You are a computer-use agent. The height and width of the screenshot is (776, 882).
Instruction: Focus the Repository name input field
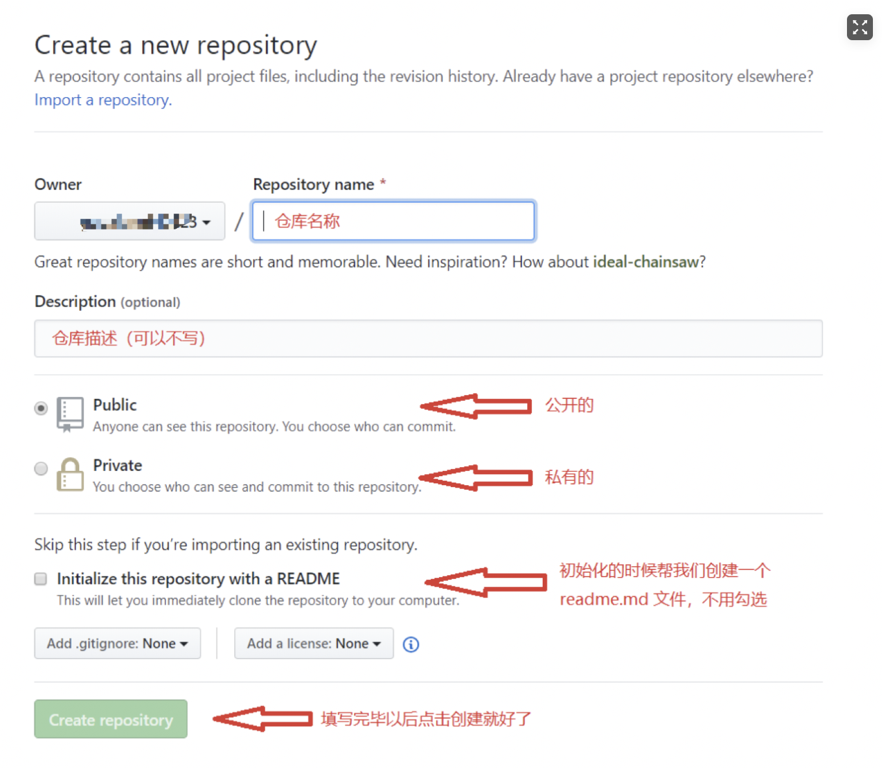pyautogui.click(x=393, y=222)
